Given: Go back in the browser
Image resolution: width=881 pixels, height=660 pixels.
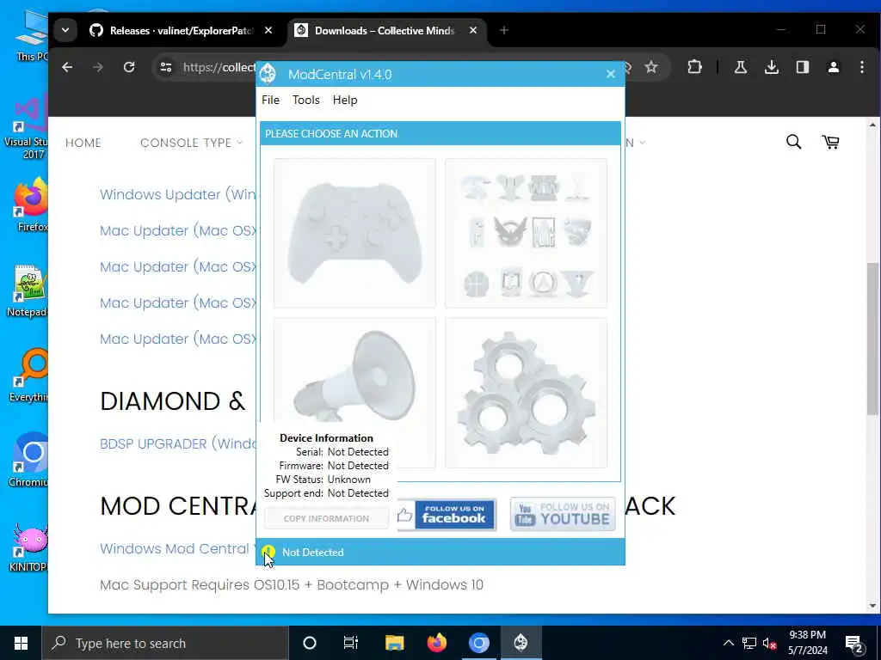Looking at the screenshot, I should tap(67, 67).
